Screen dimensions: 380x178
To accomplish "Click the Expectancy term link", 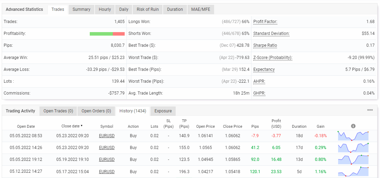I will (264, 69).
